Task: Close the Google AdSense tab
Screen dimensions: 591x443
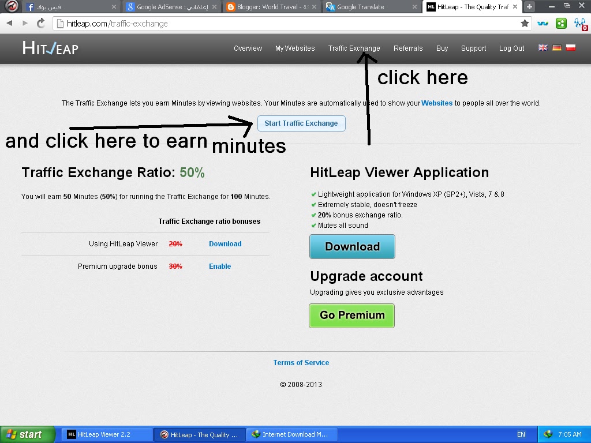Action: click(214, 7)
